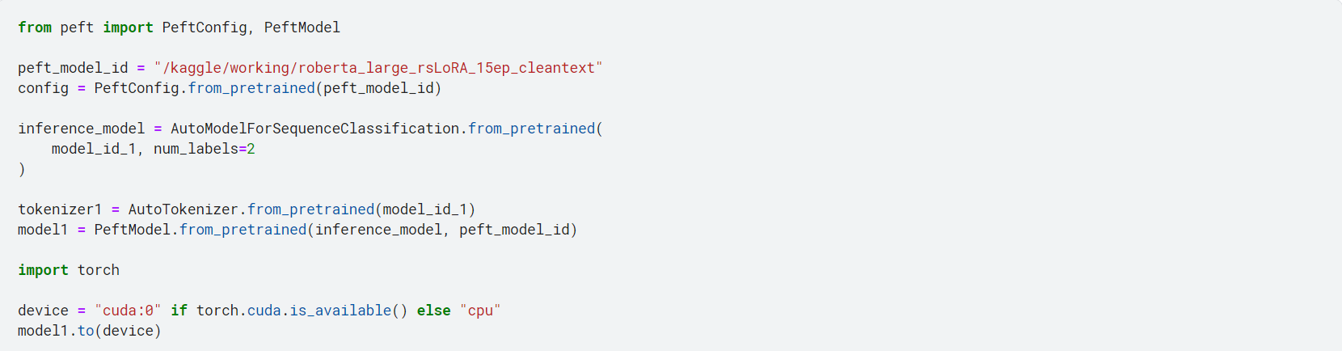Image resolution: width=1342 pixels, height=351 pixels.
Task: Click the lone closing parenthesis line
Action: [x=22, y=169]
